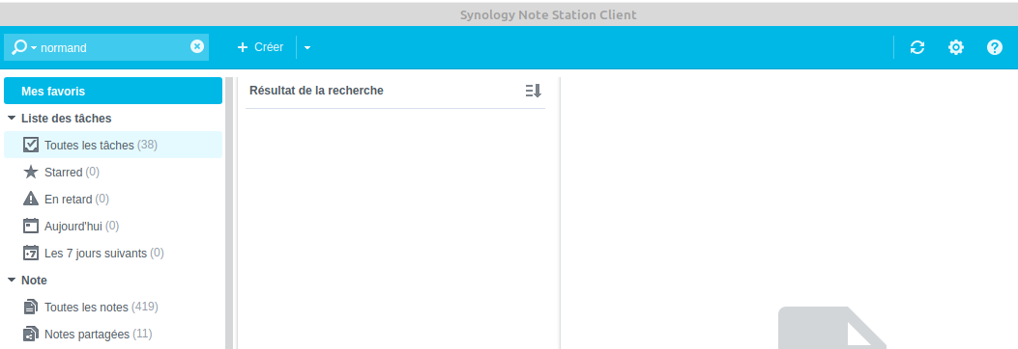Click the Aujourd'hui calendar icon
1018x349 pixels.
31,226
